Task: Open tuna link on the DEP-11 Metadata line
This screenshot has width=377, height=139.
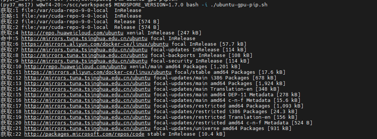Action: (87, 94)
